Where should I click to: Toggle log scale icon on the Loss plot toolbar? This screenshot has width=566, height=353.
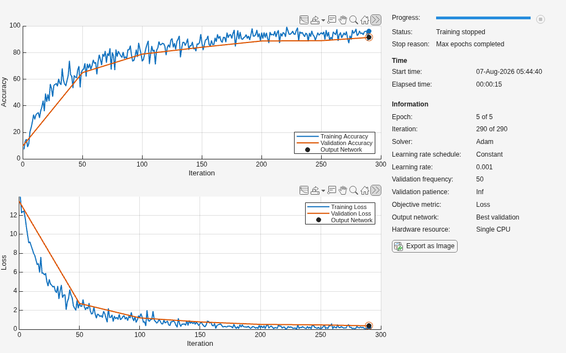[304, 190]
